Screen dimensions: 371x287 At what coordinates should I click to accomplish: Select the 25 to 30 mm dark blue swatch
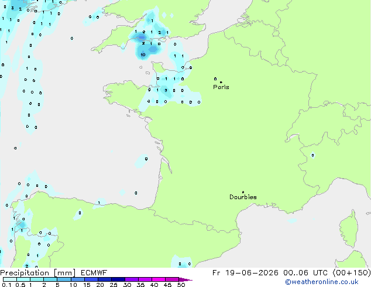click(118, 279)
